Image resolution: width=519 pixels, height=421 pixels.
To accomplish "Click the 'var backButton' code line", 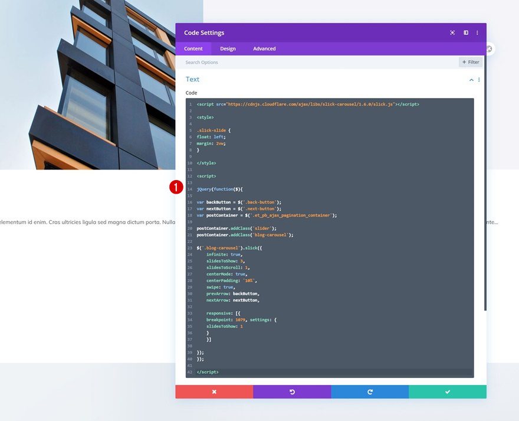I will point(239,202).
